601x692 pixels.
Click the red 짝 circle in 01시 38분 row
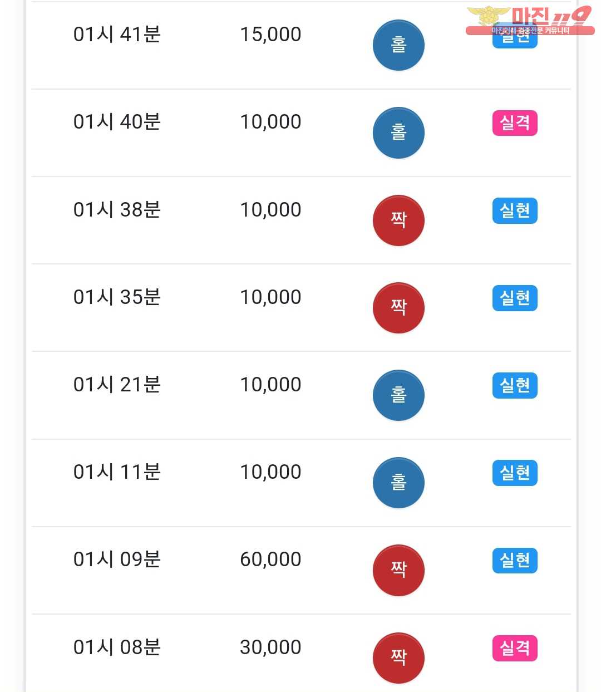pos(398,220)
